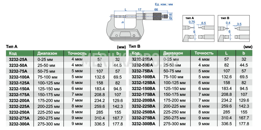
Task: Select code 3232-300BA
Action: click(x=143, y=124)
